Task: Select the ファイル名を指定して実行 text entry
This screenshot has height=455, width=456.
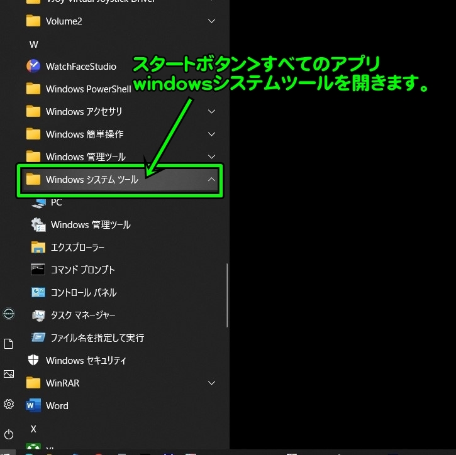Action: (97, 338)
